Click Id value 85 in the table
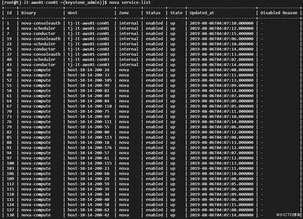This screenshot has height=219, width=303. 9,137
